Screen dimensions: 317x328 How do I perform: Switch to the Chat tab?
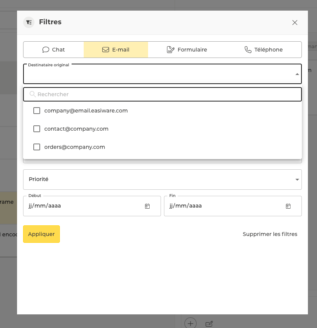(x=53, y=50)
